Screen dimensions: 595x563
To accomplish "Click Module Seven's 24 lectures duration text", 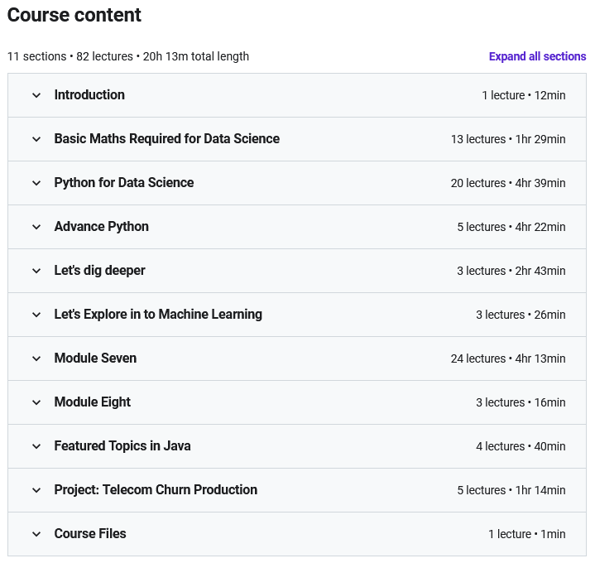I will coord(508,358).
